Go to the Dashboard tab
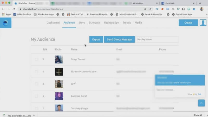The image size is (208, 117). pyautogui.click(x=53, y=23)
